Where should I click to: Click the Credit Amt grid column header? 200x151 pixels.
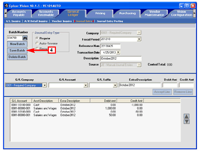pos(130,101)
